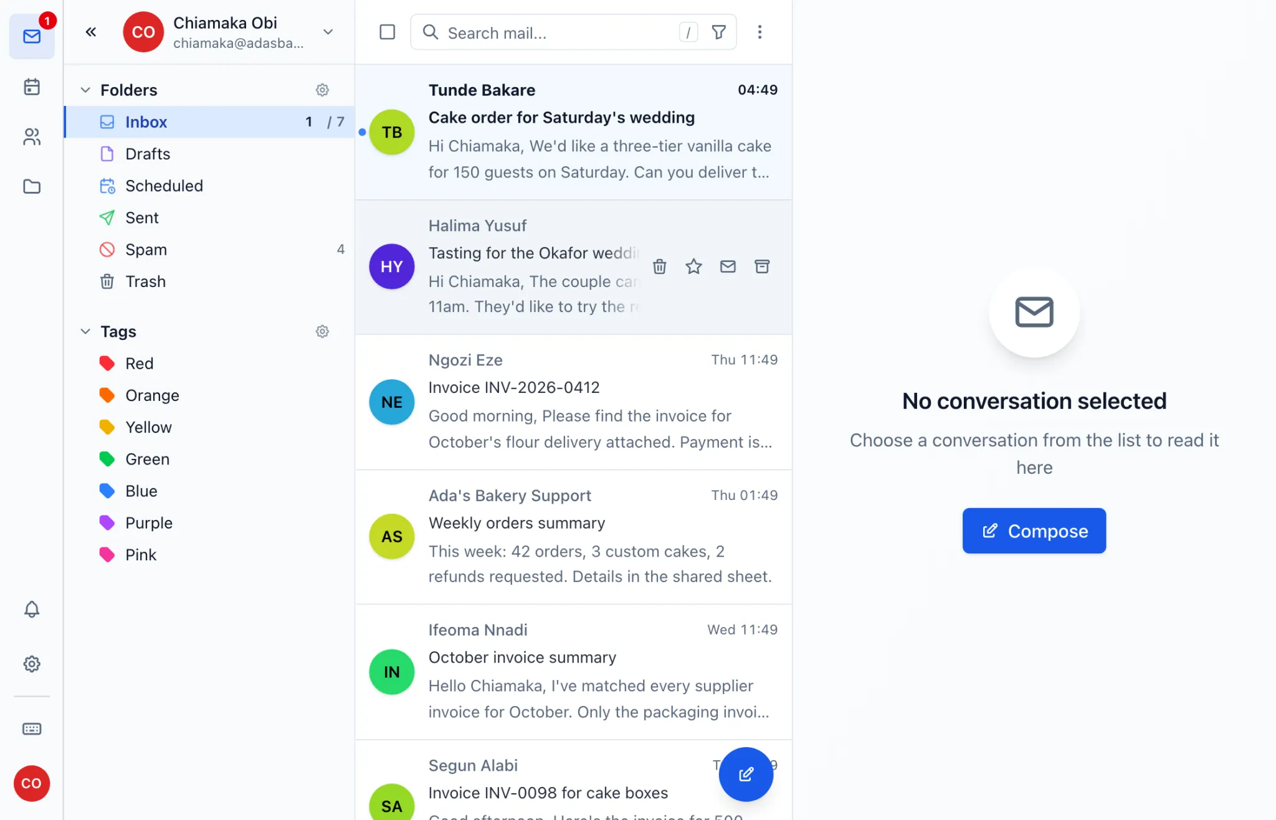This screenshot has width=1276, height=820.
Task: Delete the Halima Yusuf email with trash icon
Action: coord(660,266)
